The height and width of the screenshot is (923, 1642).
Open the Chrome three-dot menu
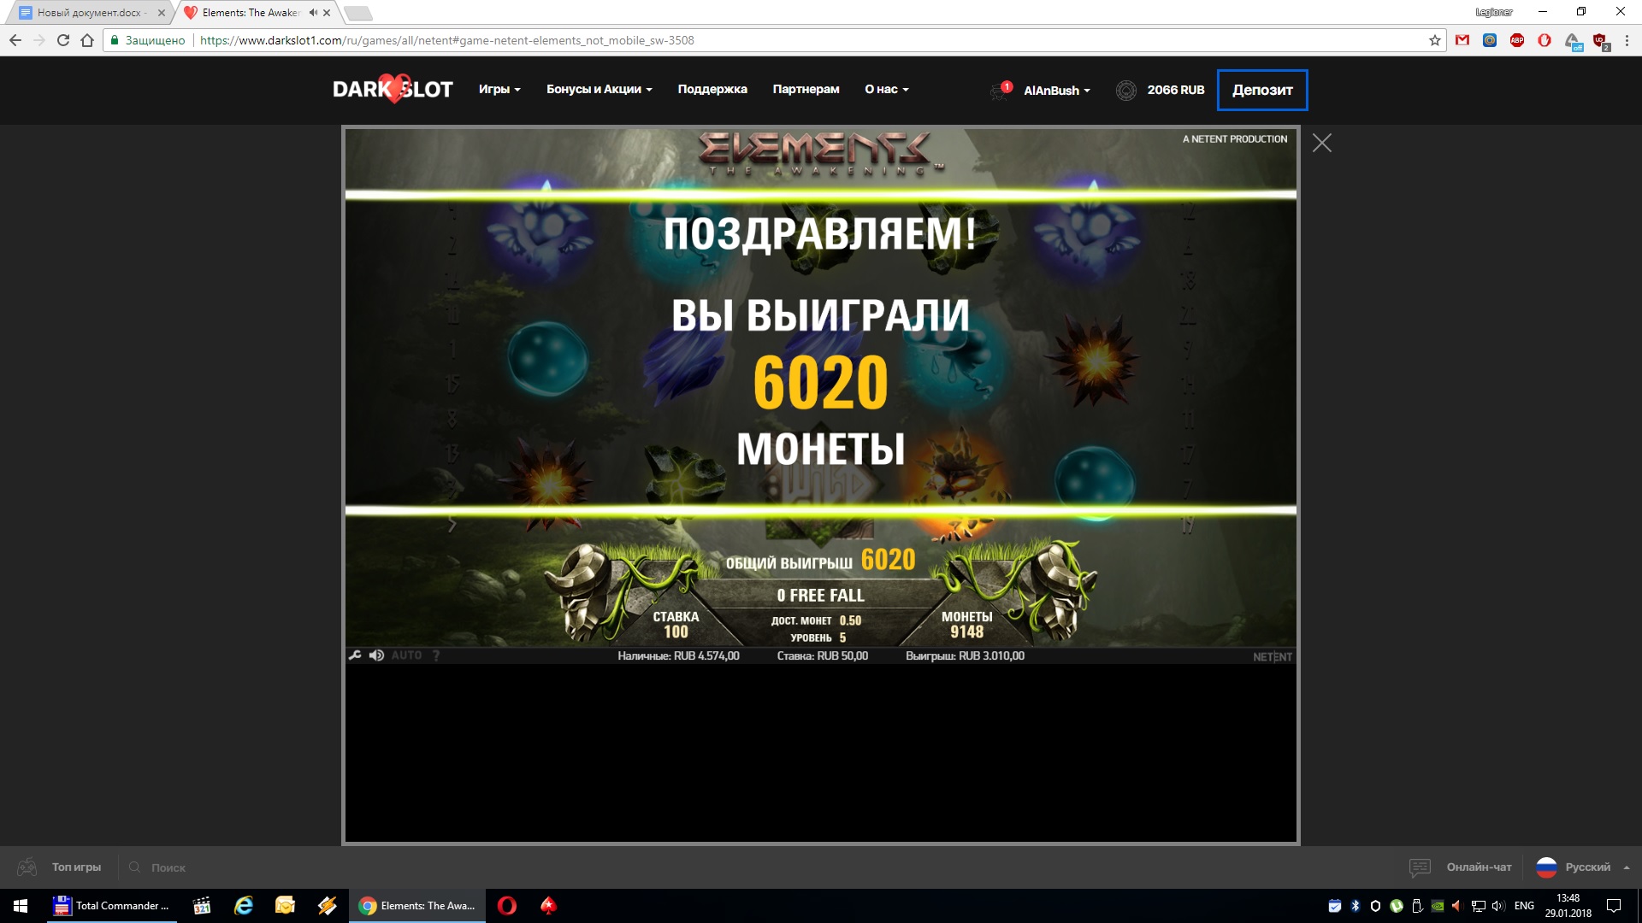click(x=1627, y=40)
